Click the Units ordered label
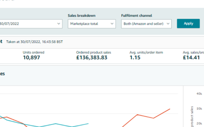The image size is (204, 127). coord(33,52)
